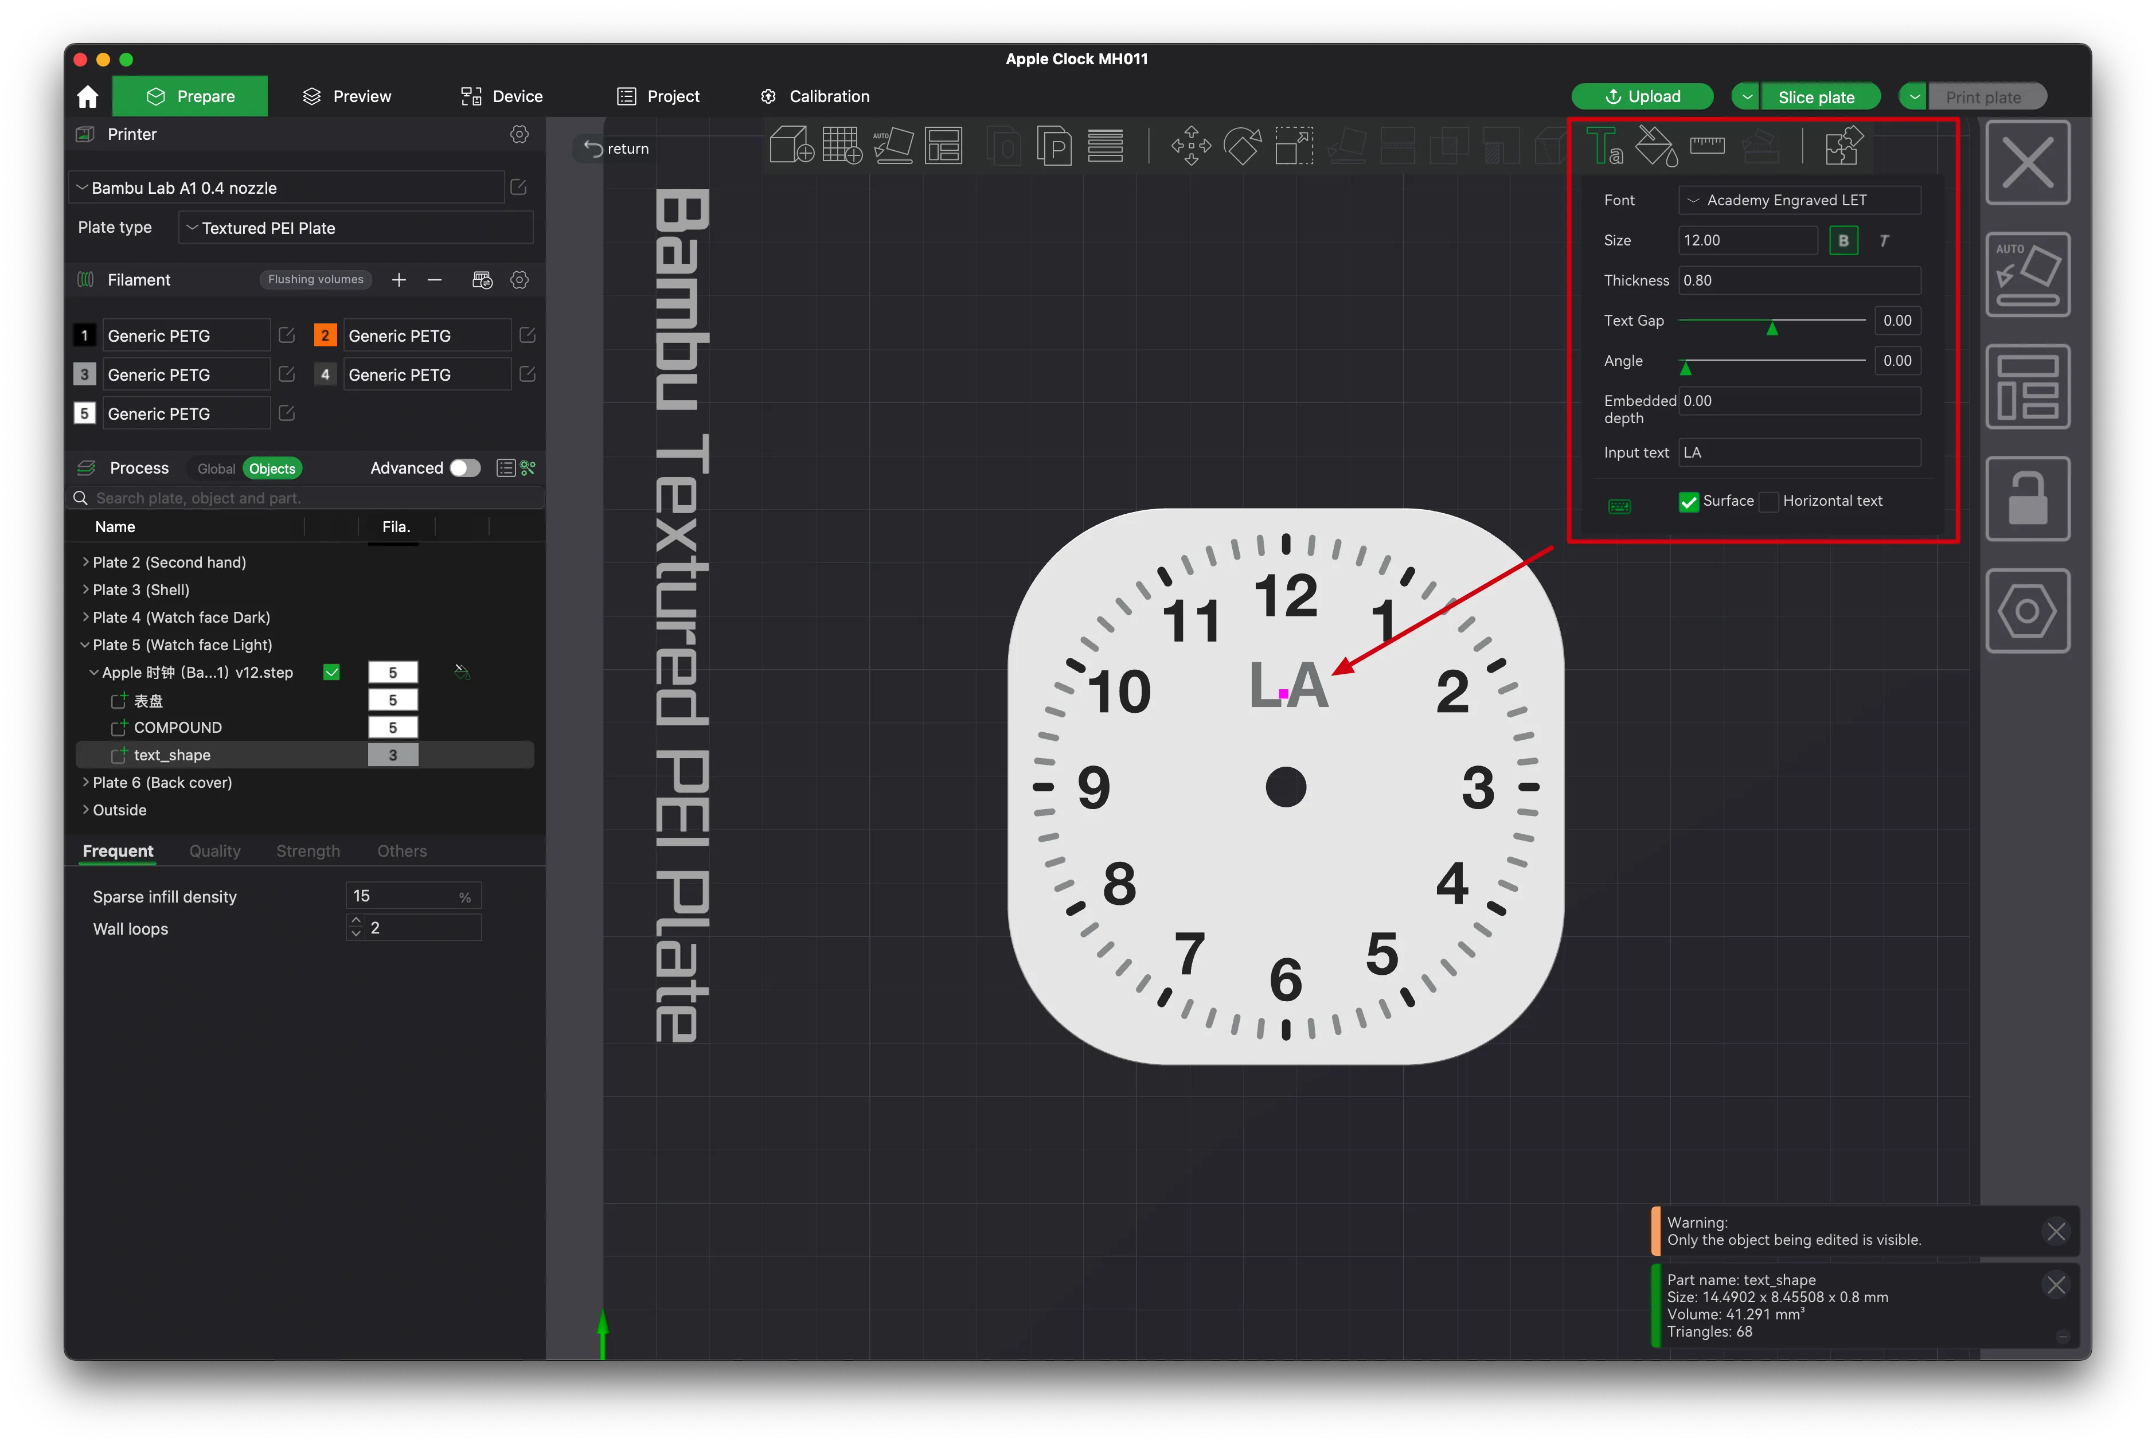Select the Text shape tool
Screen dimensions: 2156x1445
click(1604, 146)
